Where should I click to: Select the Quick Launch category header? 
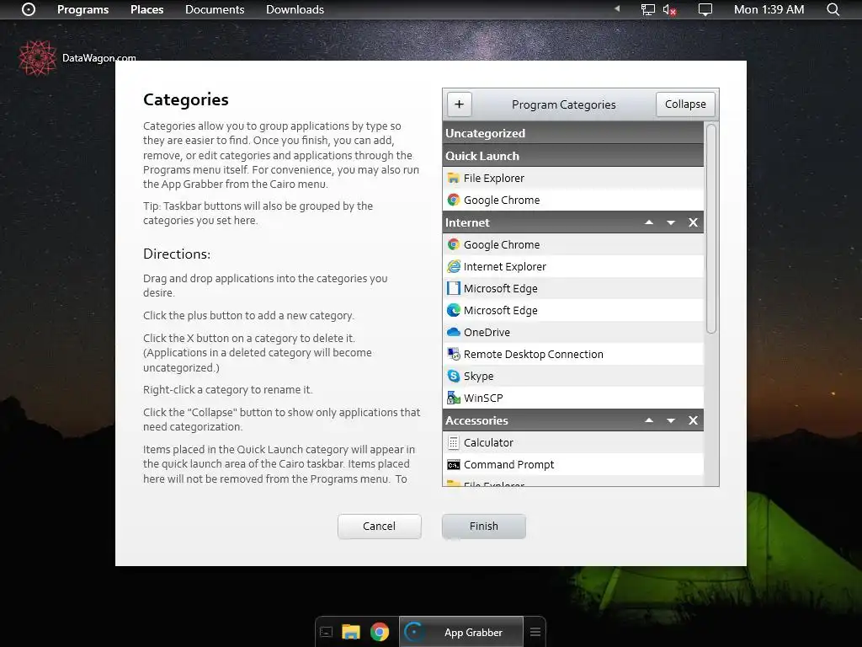pyautogui.click(x=572, y=156)
